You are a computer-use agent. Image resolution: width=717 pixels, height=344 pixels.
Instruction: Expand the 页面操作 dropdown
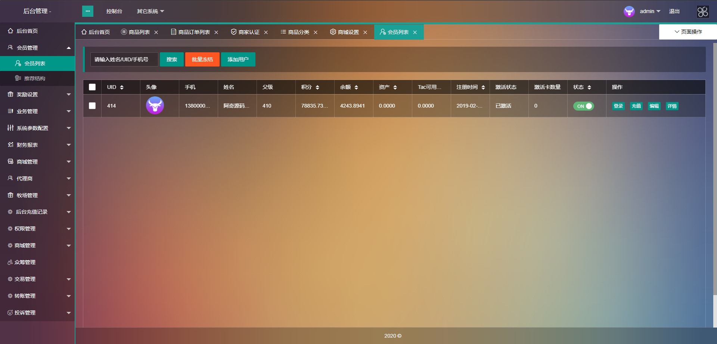688,32
